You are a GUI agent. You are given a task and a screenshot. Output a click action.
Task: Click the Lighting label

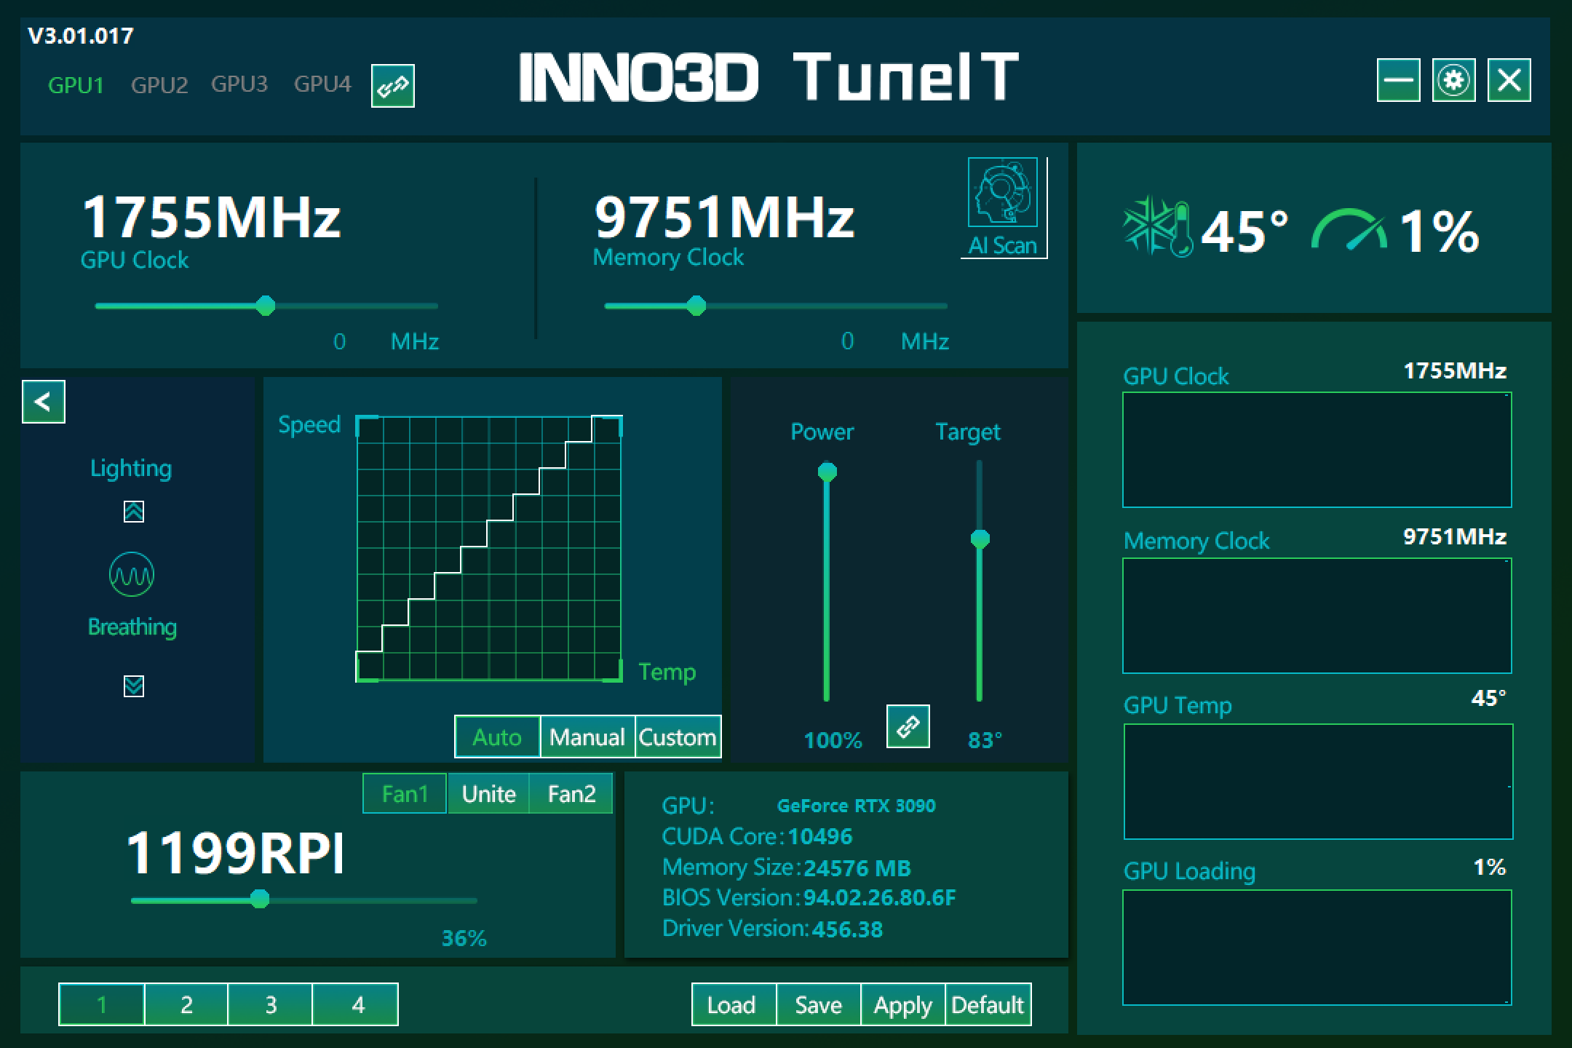[x=131, y=469]
